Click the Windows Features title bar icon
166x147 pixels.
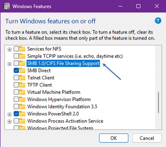click(x=7, y=6)
